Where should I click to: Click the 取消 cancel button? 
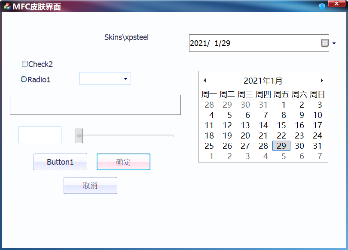click(x=90, y=185)
